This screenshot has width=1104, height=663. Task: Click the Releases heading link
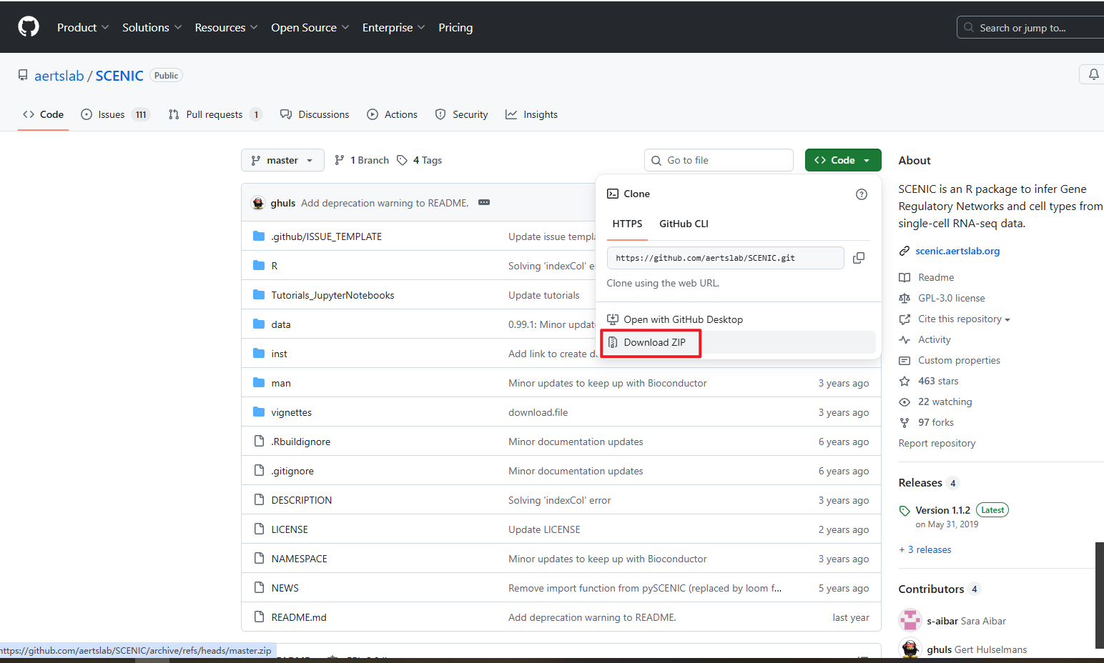pos(920,483)
